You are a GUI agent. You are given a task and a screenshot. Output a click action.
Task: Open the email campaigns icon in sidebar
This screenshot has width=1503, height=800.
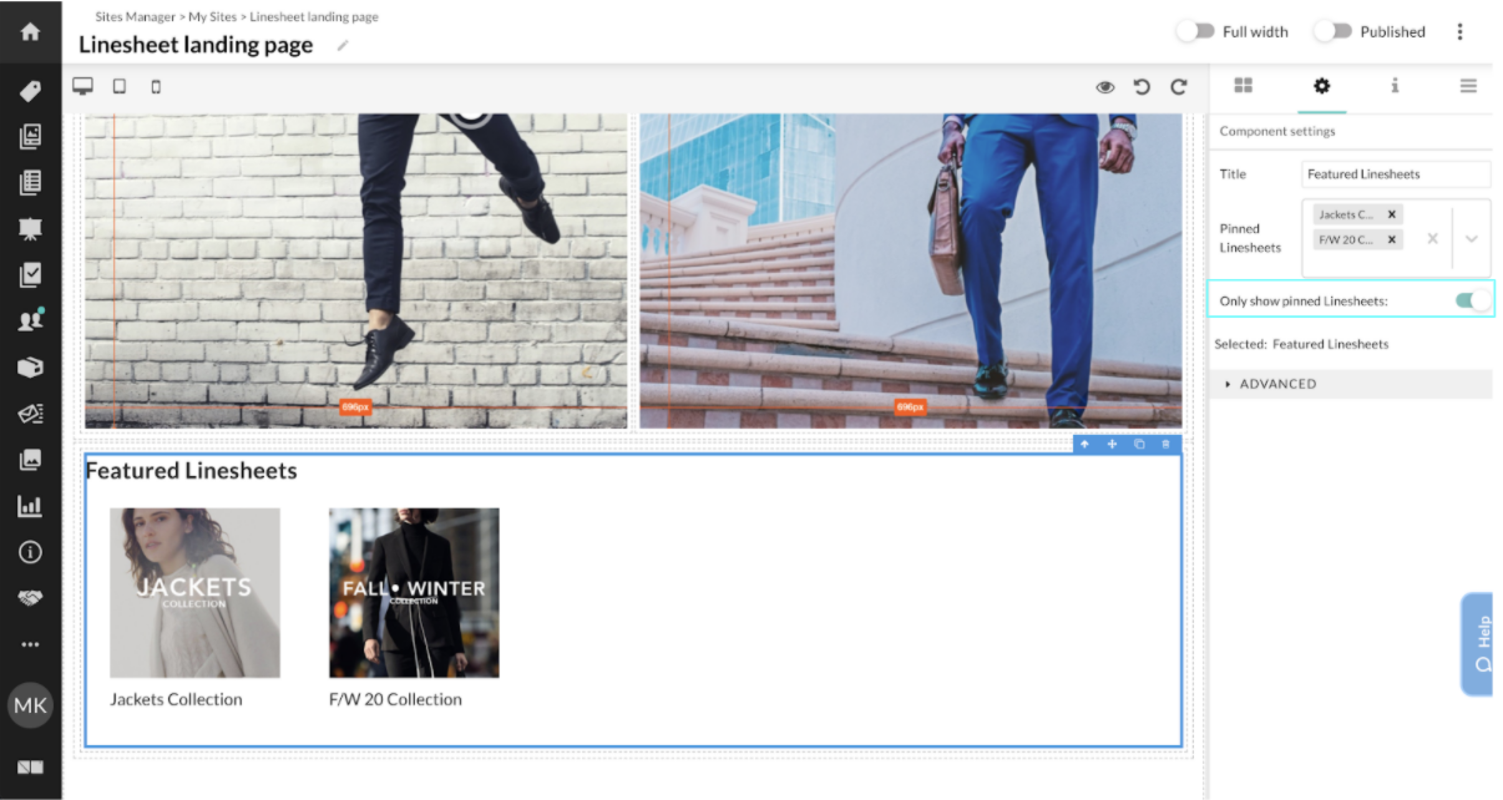pyautogui.click(x=30, y=413)
